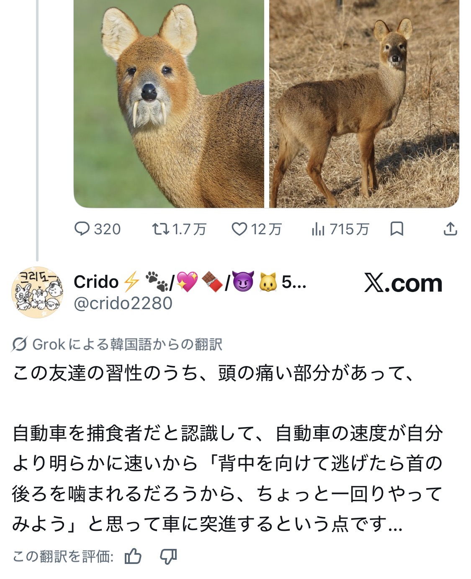Rate the translation with thumbs down
The height and width of the screenshot is (579, 471).
168,556
